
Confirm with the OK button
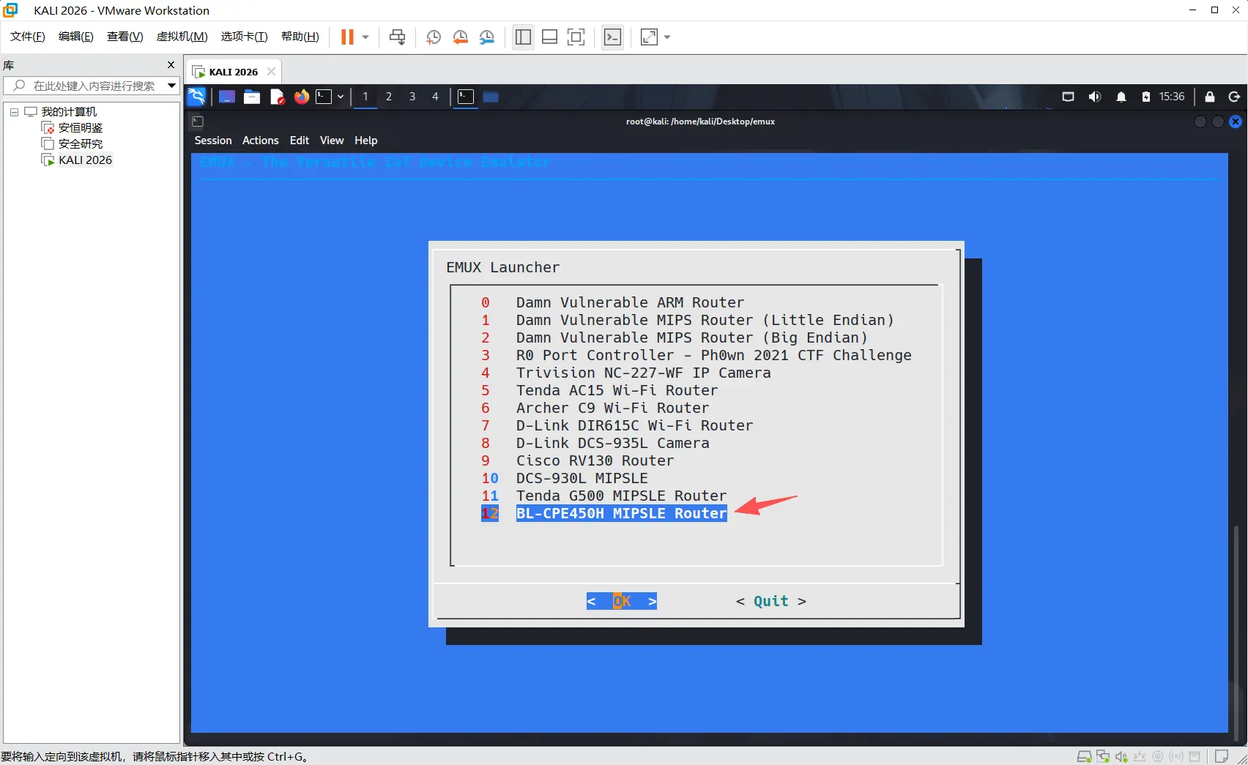tap(622, 601)
